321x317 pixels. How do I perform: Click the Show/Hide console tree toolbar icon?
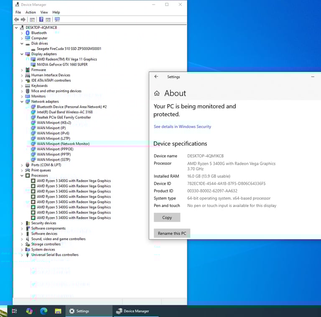pos(32,20)
